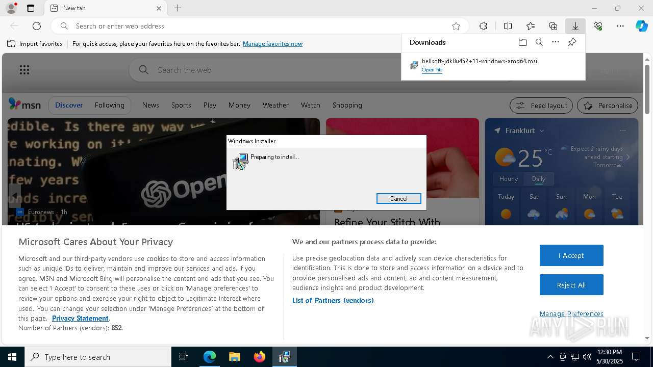This screenshot has height=367, width=653.
Task: Open Manage Preferences link
Action: (x=571, y=313)
